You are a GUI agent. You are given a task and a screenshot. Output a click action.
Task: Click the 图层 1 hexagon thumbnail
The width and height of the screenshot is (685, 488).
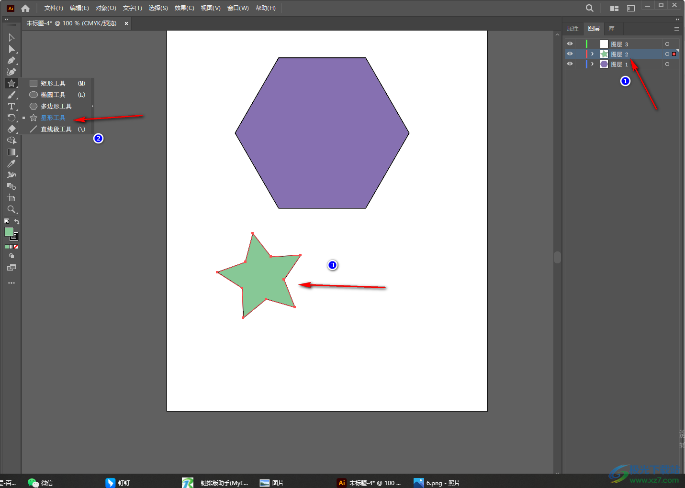(x=604, y=64)
